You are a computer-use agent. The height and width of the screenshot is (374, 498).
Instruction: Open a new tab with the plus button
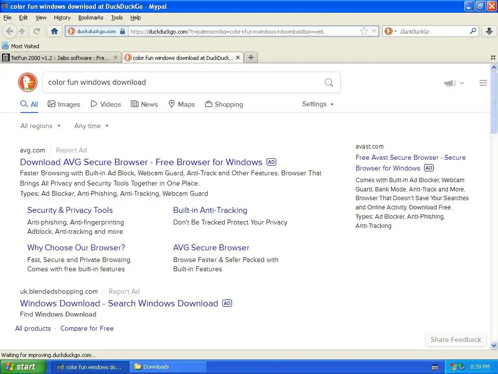tap(250, 57)
